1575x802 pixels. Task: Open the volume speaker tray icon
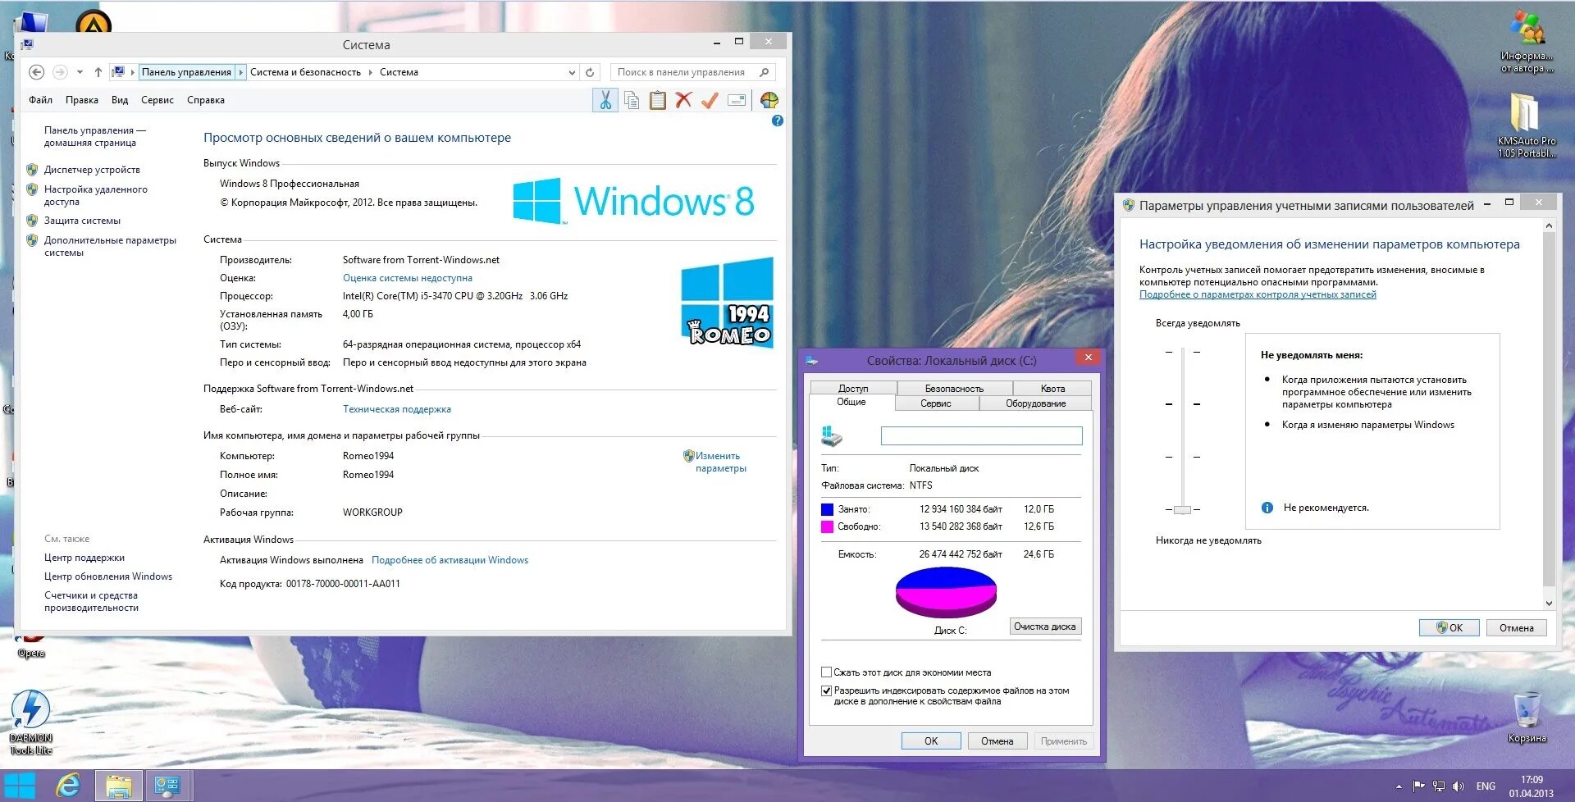point(1459,786)
